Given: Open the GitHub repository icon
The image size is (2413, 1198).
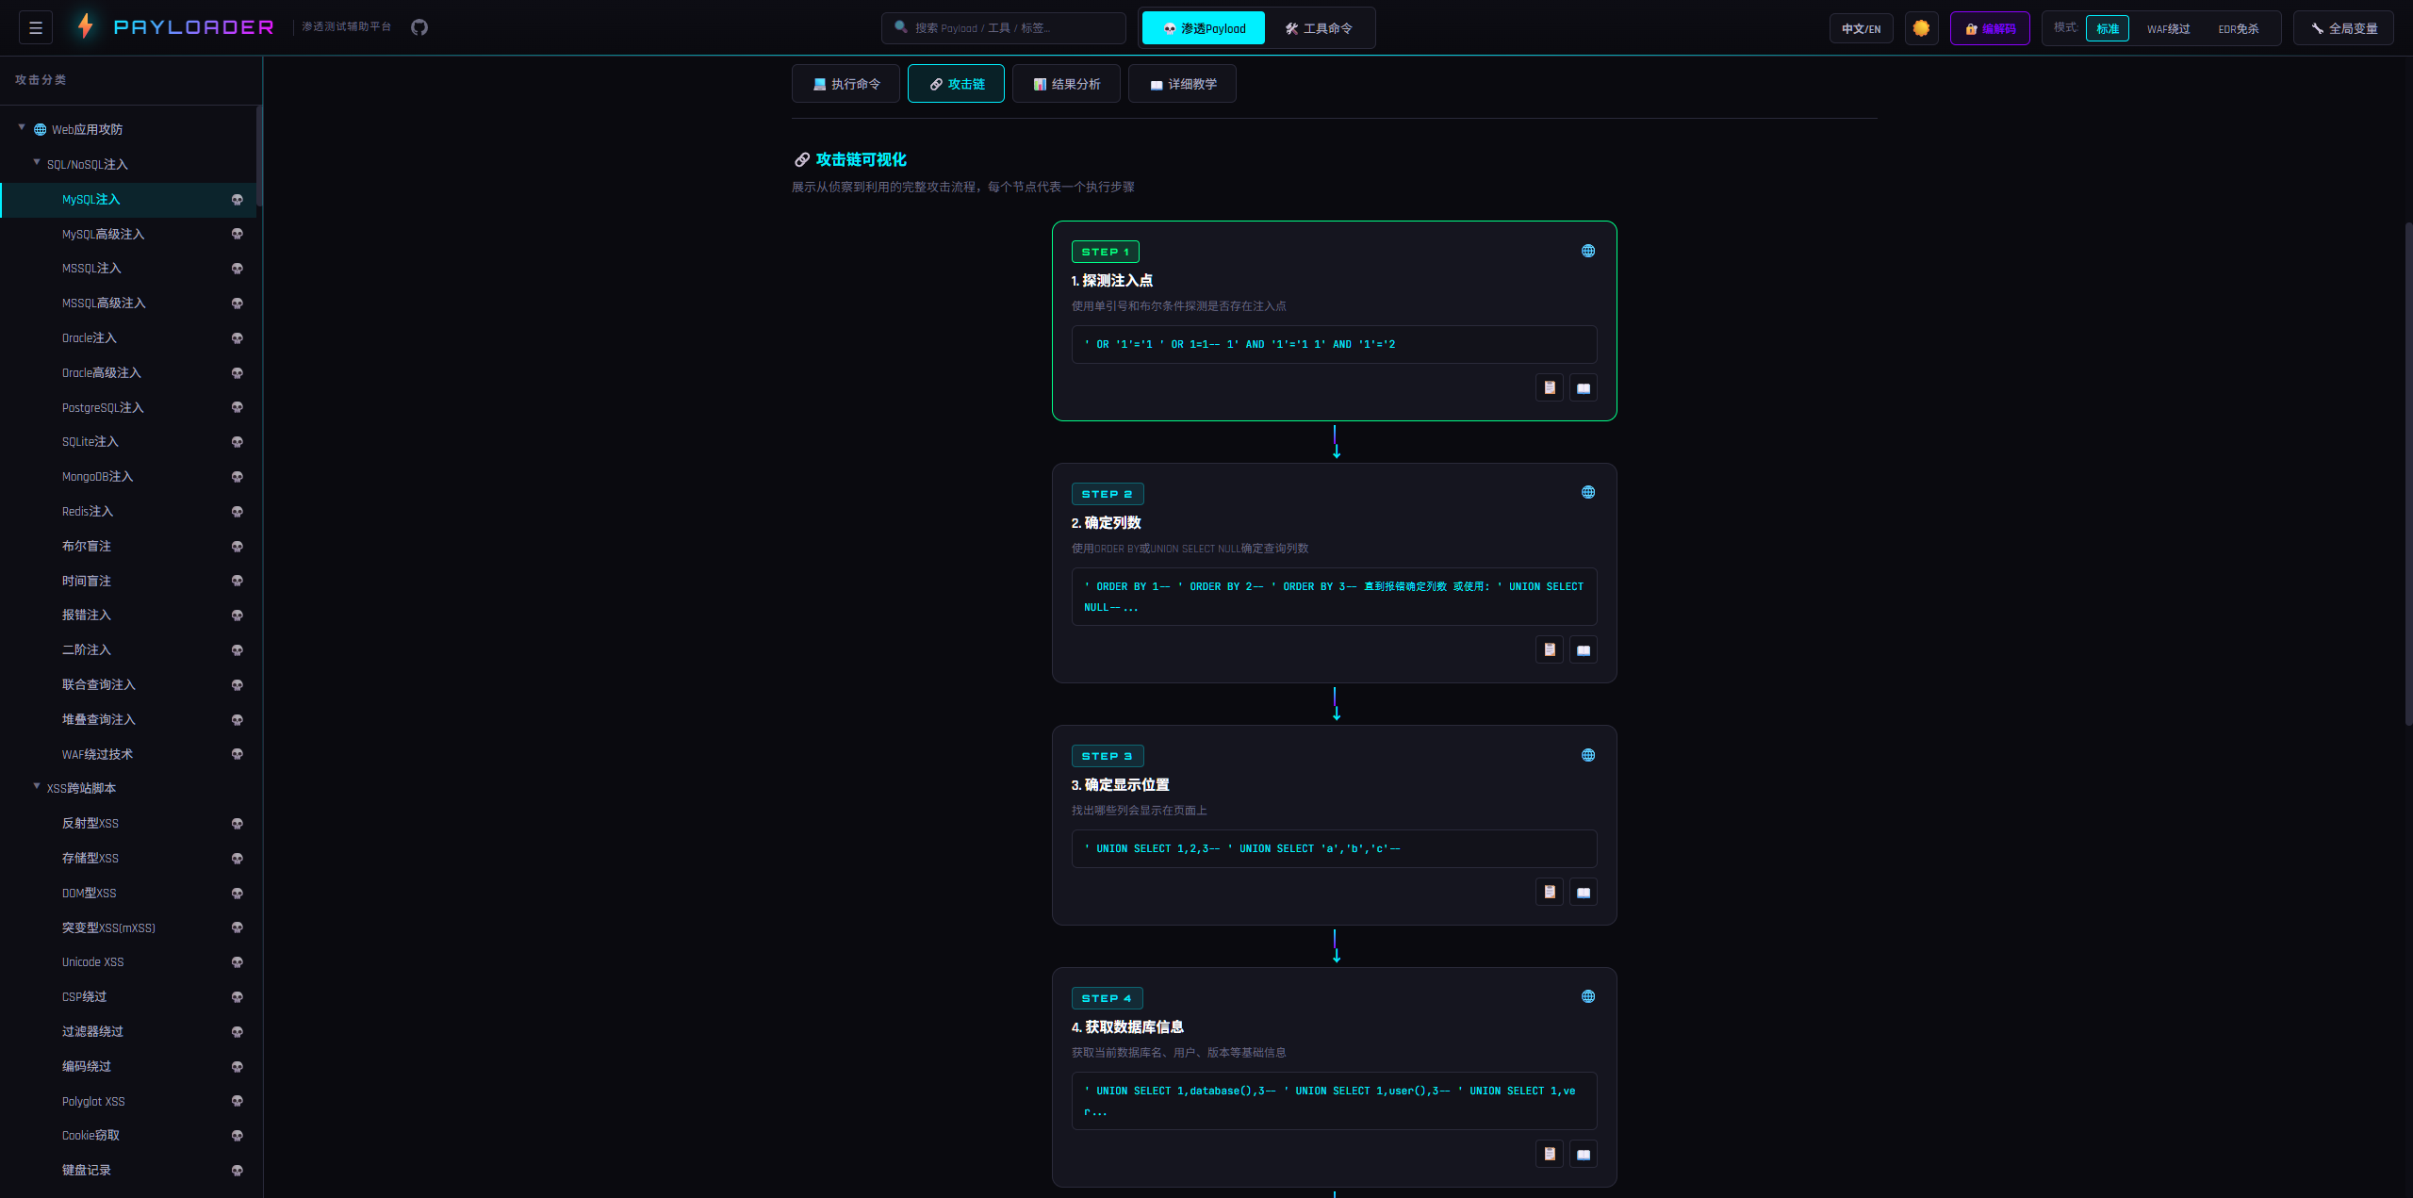Looking at the screenshot, I should [419, 27].
